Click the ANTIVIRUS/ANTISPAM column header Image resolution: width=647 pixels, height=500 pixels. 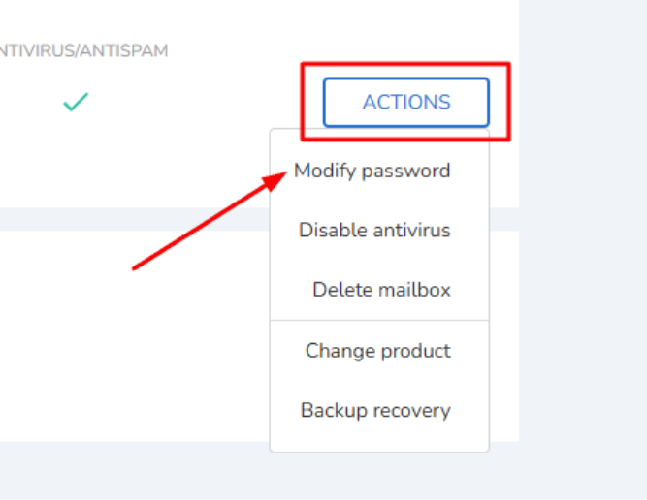pyautogui.click(x=83, y=50)
